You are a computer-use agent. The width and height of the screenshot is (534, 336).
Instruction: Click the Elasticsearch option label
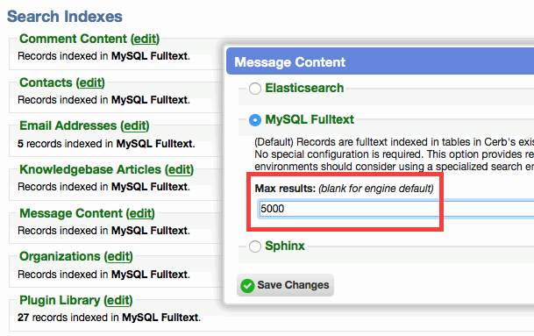pos(304,88)
